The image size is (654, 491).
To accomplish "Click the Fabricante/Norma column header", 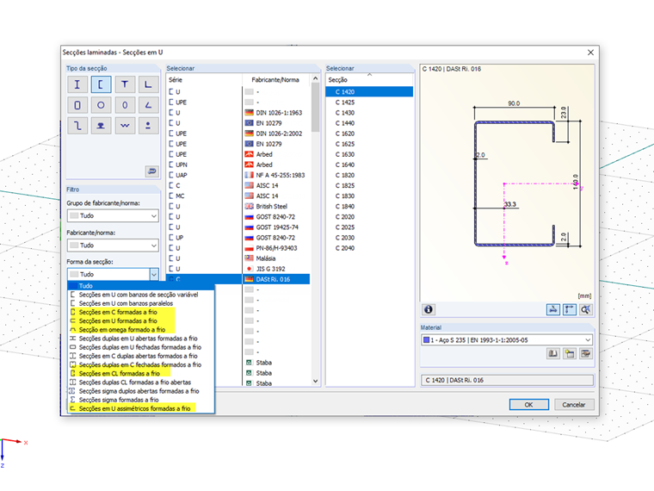I will click(x=275, y=80).
